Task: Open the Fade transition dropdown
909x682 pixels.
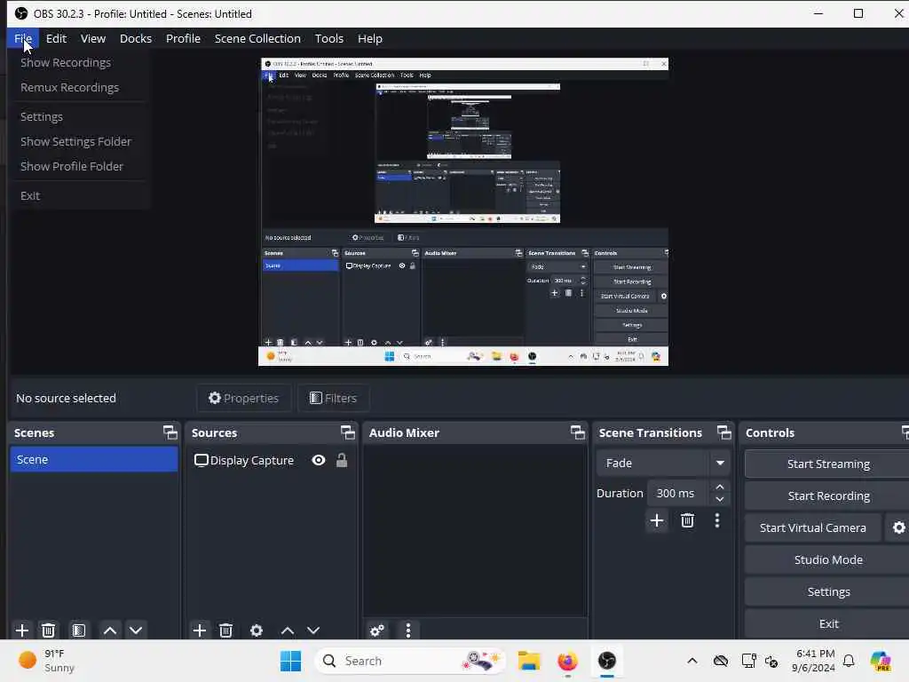Action: [x=662, y=463]
